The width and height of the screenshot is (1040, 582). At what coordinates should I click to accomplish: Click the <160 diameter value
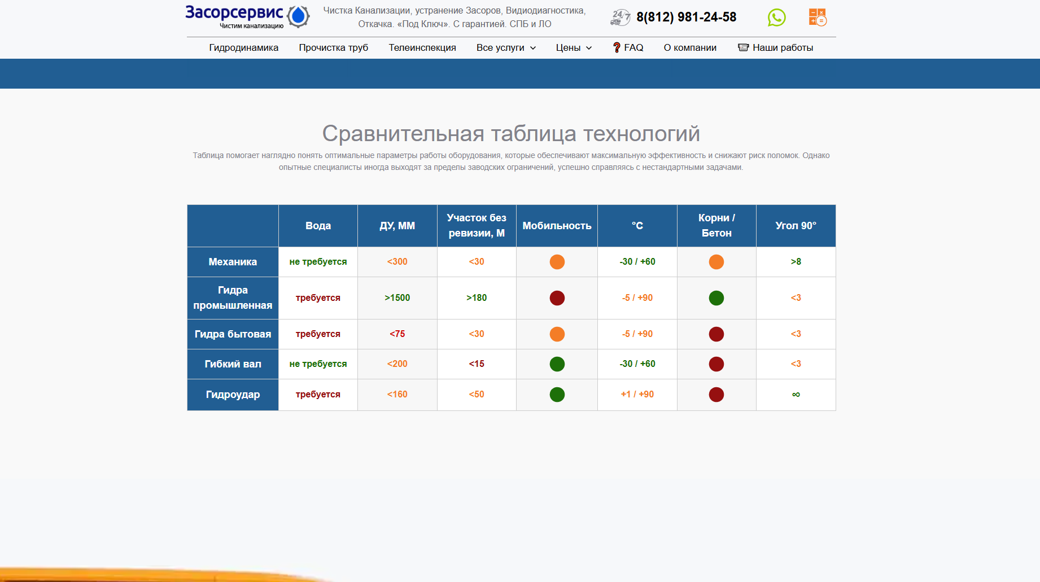pyautogui.click(x=397, y=395)
